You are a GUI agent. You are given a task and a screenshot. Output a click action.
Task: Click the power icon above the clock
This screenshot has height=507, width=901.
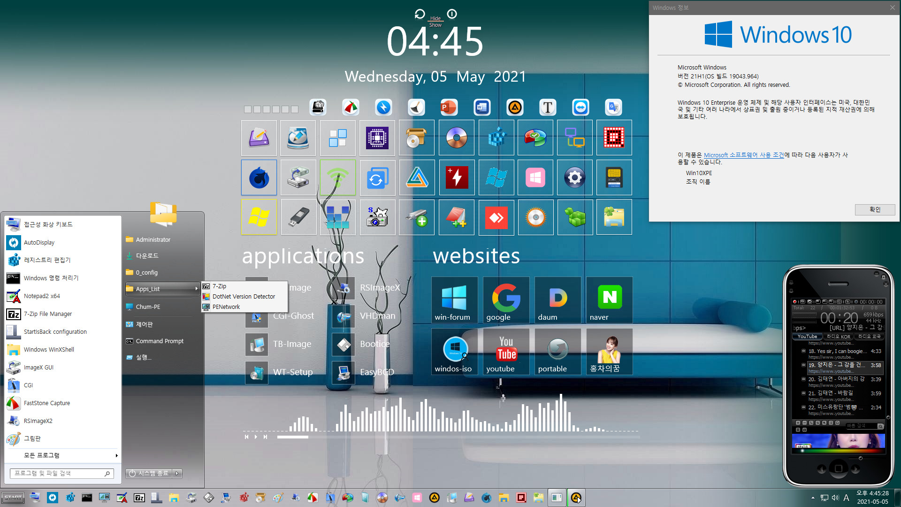tap(452, 14)
